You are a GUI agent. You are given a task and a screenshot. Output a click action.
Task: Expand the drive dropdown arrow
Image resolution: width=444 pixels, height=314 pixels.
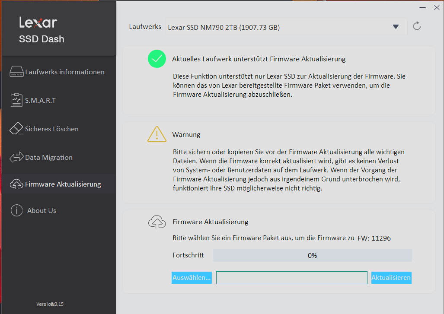[396, 27]
